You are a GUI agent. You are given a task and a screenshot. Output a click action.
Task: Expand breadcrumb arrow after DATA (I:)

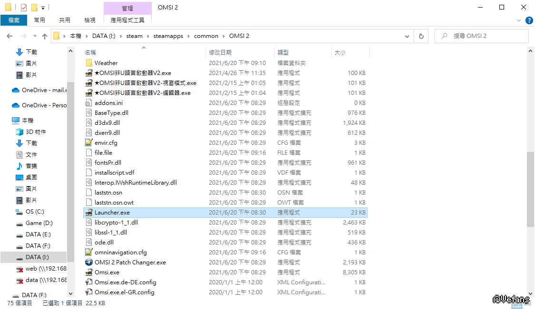tap(121, 36)
